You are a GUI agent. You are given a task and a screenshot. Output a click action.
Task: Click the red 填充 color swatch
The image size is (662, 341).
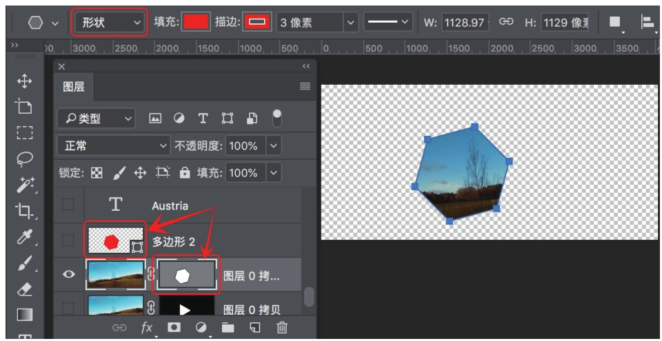196,22
